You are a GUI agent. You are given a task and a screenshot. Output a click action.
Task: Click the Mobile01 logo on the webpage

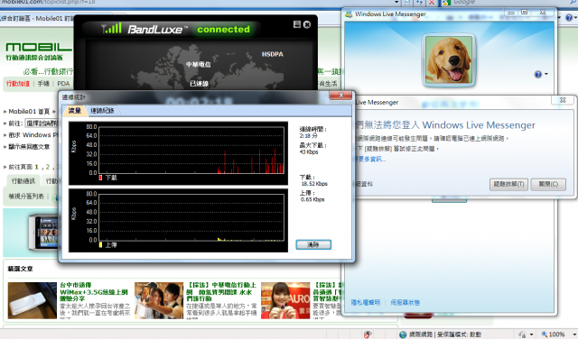coord(39,47)
